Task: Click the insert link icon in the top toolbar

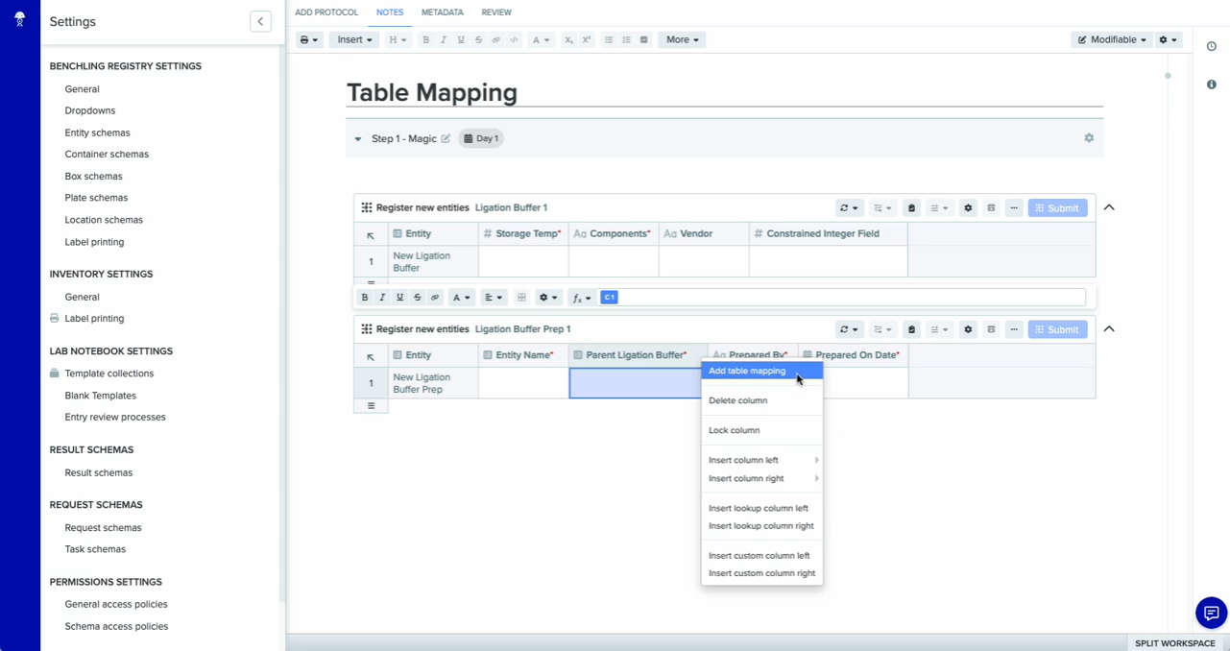Action: point(495,40)
